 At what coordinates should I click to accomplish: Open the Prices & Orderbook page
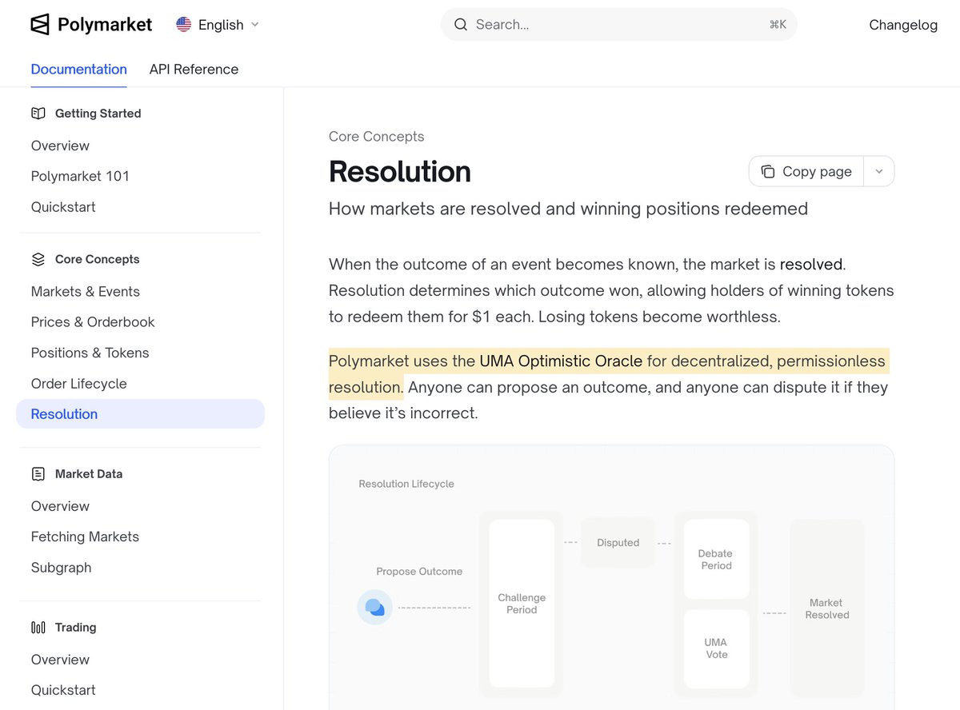(x=93, y=322)
